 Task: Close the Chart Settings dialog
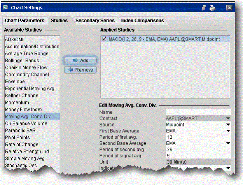point(229,7)
